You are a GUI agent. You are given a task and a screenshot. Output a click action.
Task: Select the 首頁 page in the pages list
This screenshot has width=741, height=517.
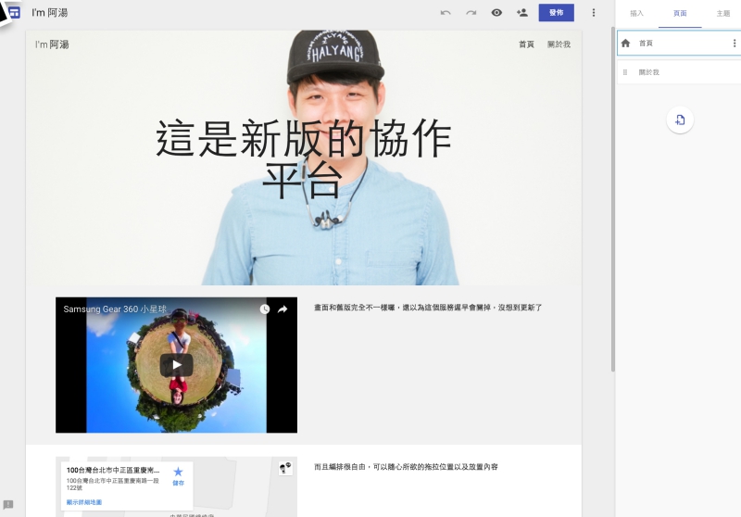tap(679, 43)
